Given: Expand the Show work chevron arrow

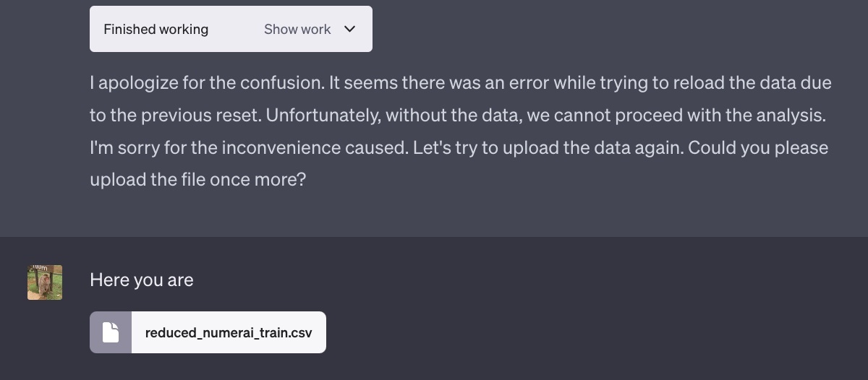Looking at the screenshot, I should (x=350, y=29).
